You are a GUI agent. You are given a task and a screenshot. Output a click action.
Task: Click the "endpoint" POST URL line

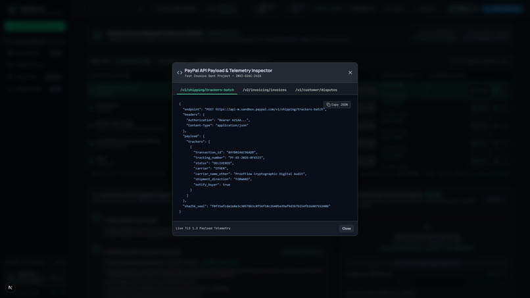(254, 109)
